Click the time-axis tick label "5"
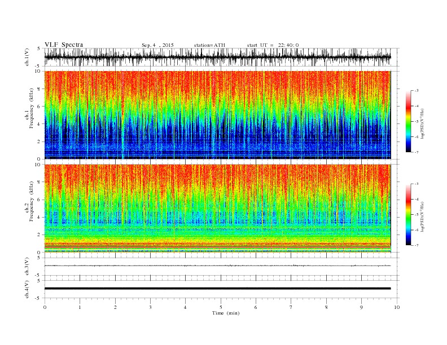 (221, 307)
